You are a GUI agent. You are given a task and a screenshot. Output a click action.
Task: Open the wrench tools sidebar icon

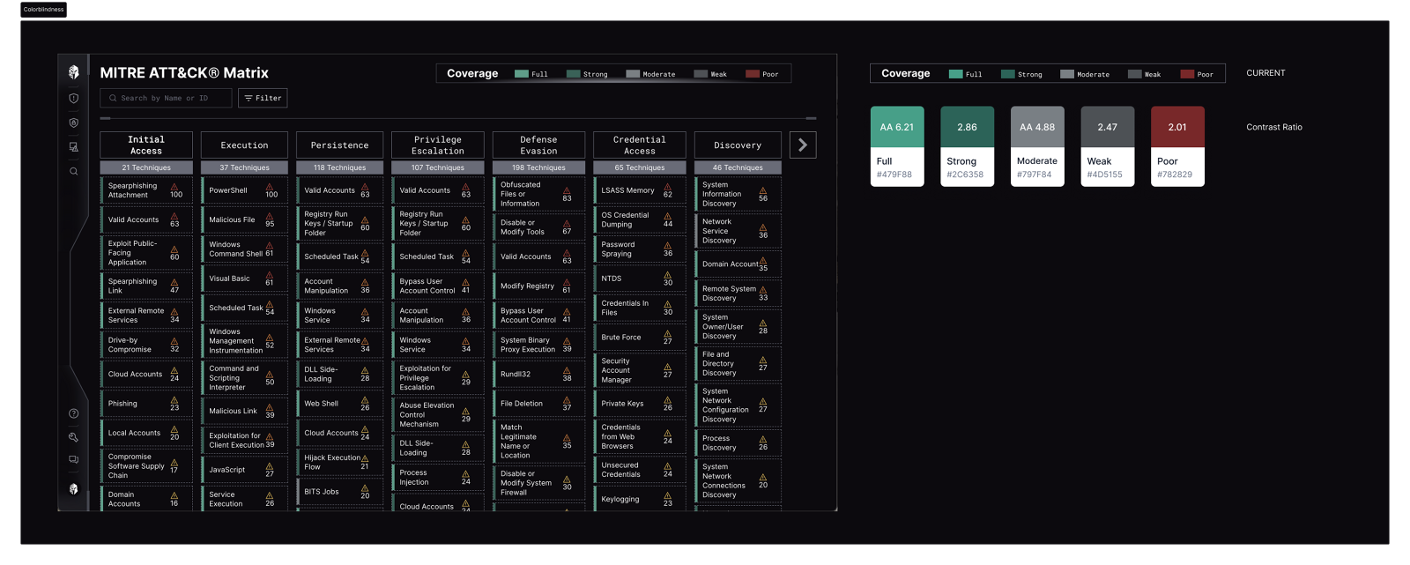click(x=74, y=437)
